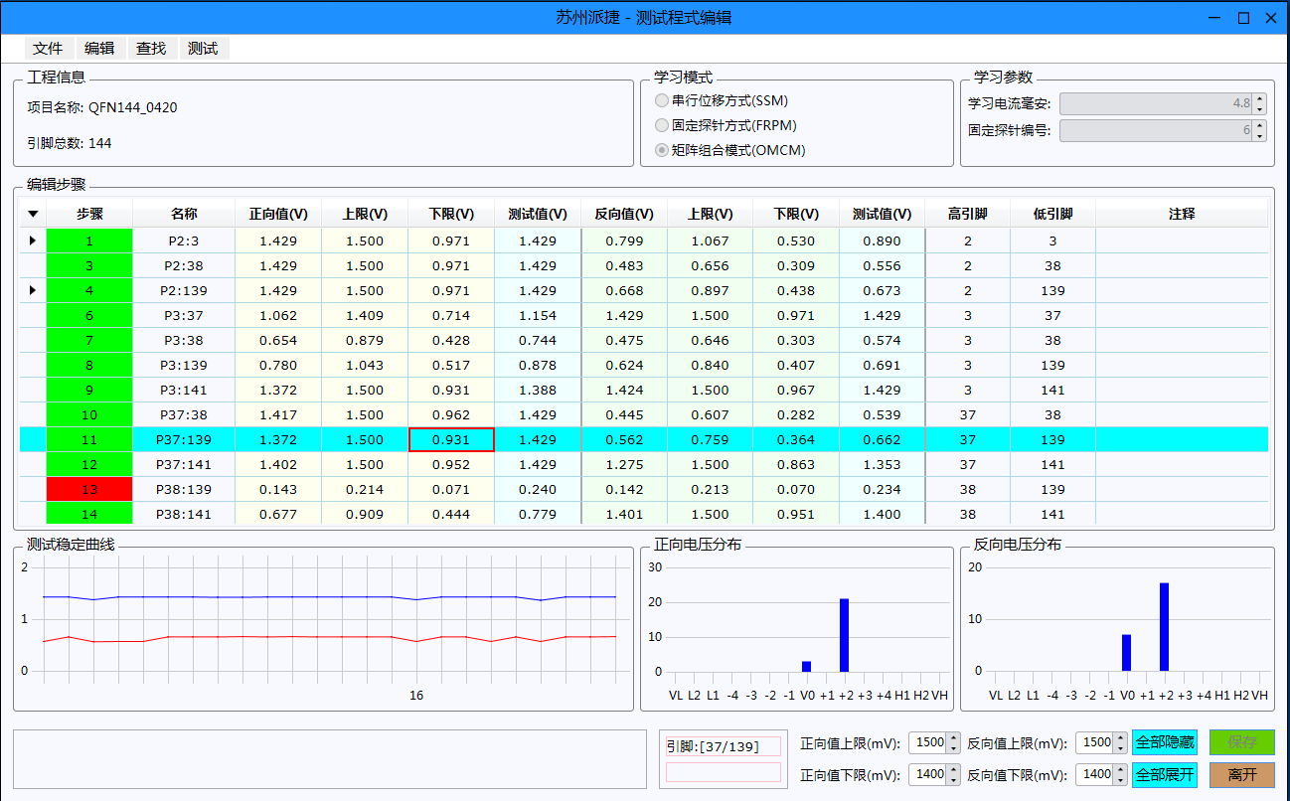Click the 0.799 reverse value cell
This screenshot has width=1290, height=801.
[x=624, y=240]
